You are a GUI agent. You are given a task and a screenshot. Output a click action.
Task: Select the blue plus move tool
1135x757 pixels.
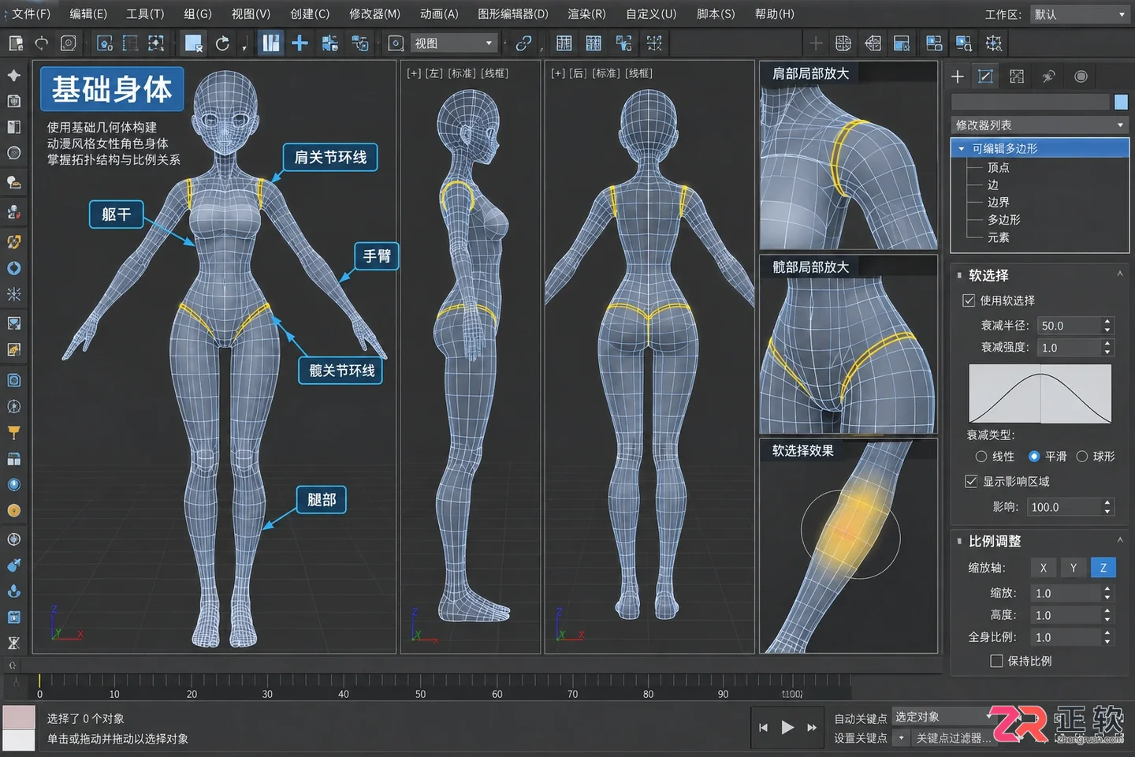click(x=300, y=43)
